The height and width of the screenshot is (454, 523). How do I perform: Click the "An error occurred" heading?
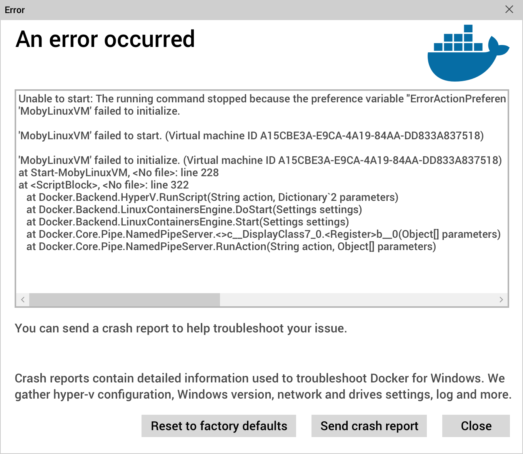(105, 39)
